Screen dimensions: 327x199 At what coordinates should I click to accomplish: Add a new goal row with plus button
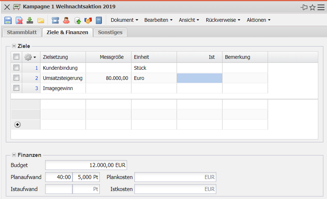(17, 124)
